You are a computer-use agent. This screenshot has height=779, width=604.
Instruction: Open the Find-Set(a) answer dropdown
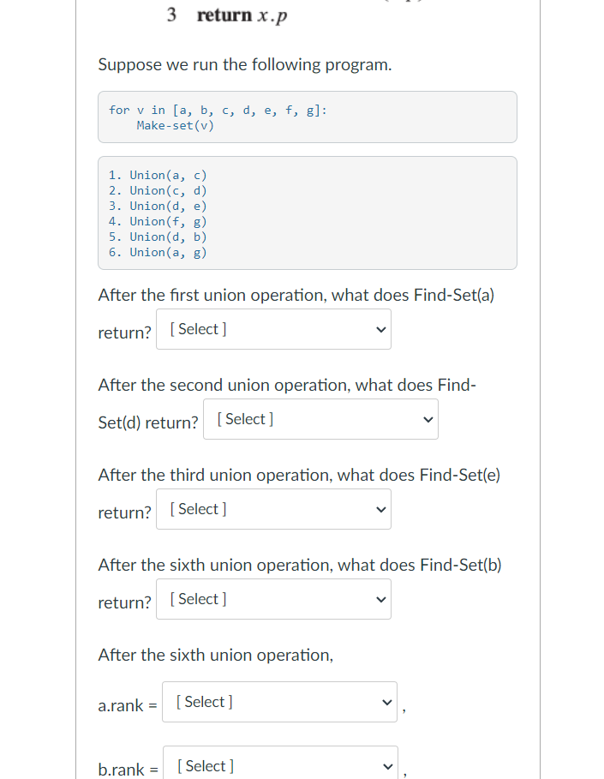tap(272, 329)
